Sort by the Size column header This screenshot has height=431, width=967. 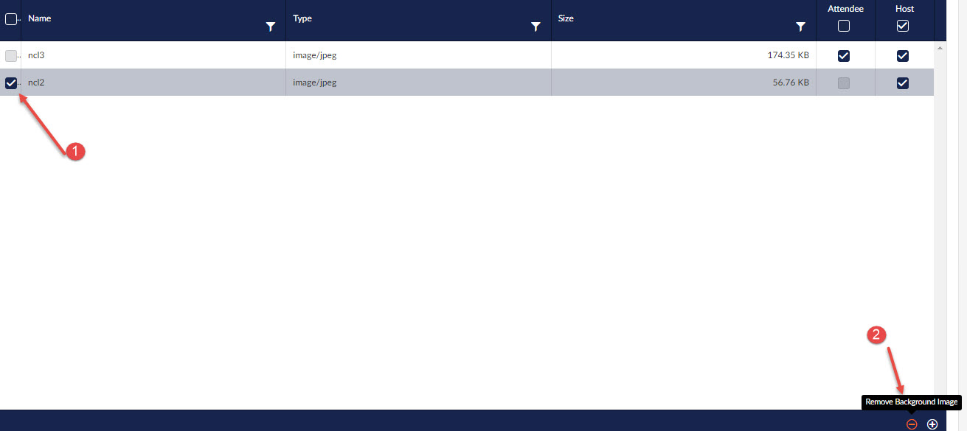tap(566, 18)
